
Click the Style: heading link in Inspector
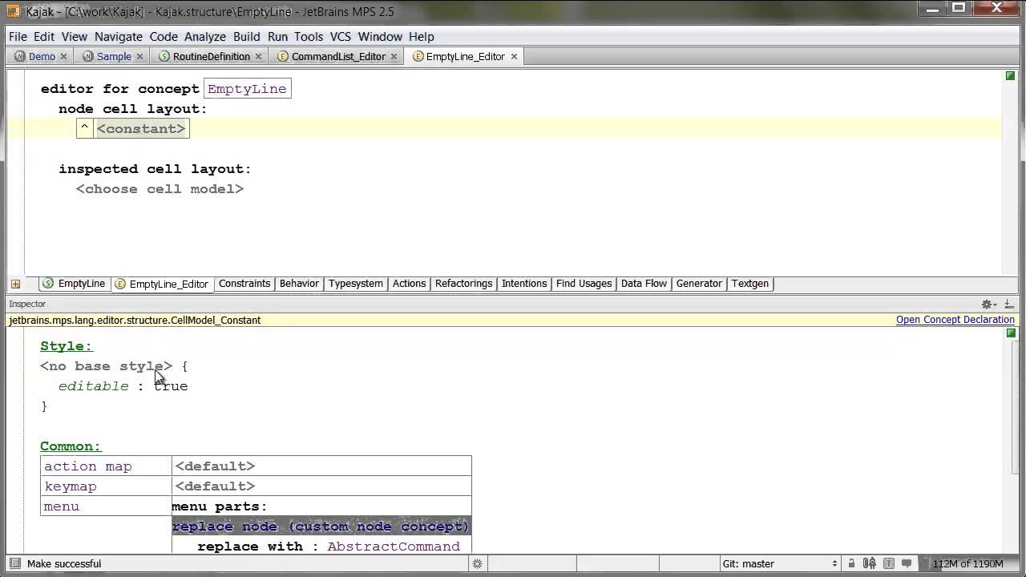pos(67,346)
